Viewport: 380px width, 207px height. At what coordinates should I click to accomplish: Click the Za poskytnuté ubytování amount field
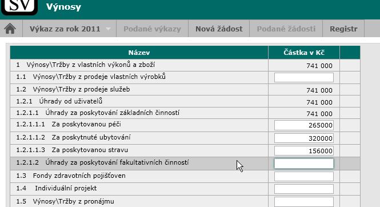tap(304, 138)
